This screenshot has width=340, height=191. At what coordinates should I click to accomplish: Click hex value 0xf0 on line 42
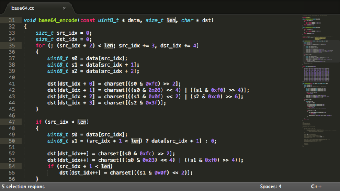pos(217,90)
